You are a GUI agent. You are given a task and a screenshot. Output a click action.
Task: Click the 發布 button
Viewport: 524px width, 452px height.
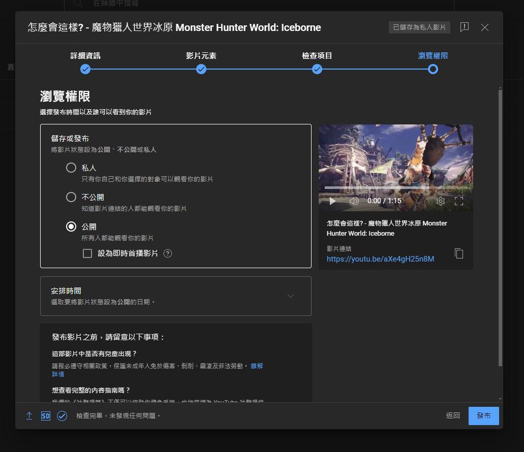[x=483, y=416]
